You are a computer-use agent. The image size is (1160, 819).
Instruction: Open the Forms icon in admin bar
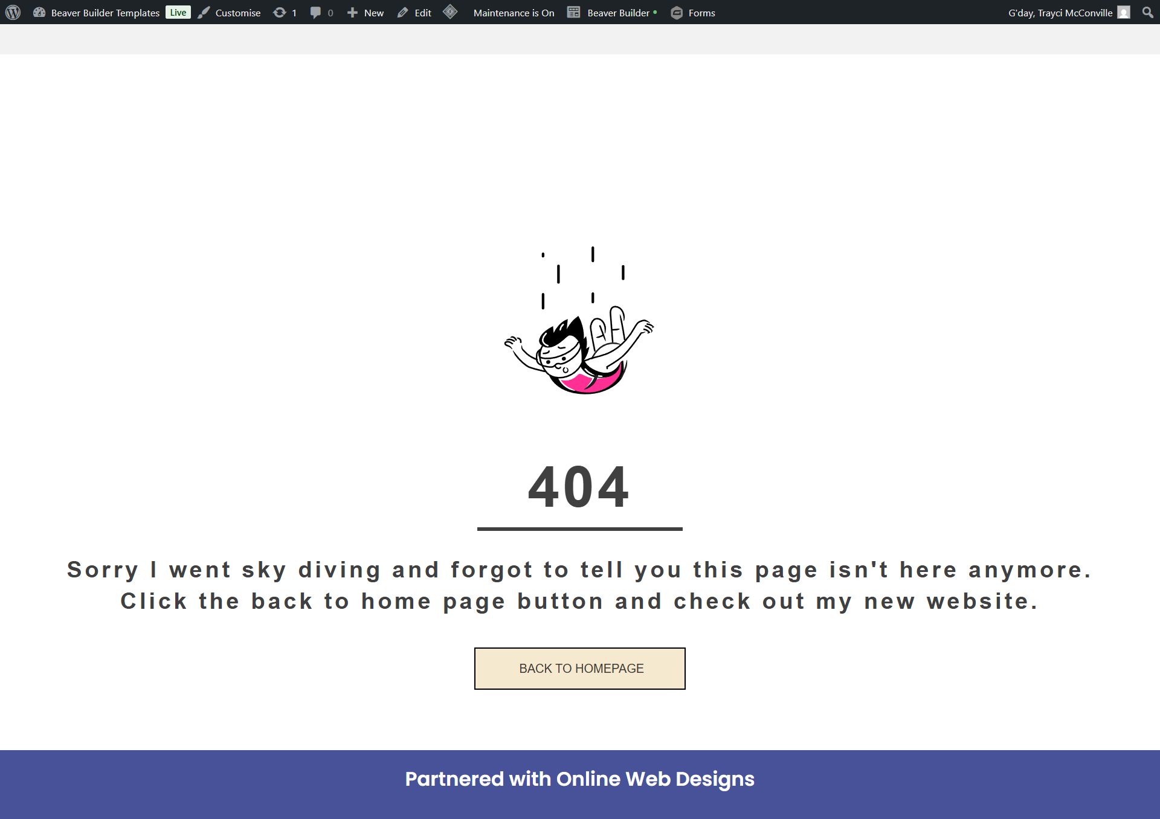tap(677, 13)
